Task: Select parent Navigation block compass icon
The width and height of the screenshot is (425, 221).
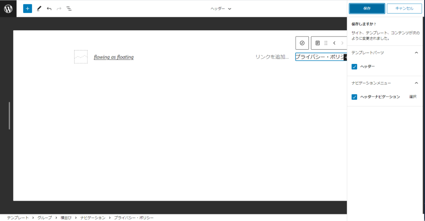Action: point(302,43)
